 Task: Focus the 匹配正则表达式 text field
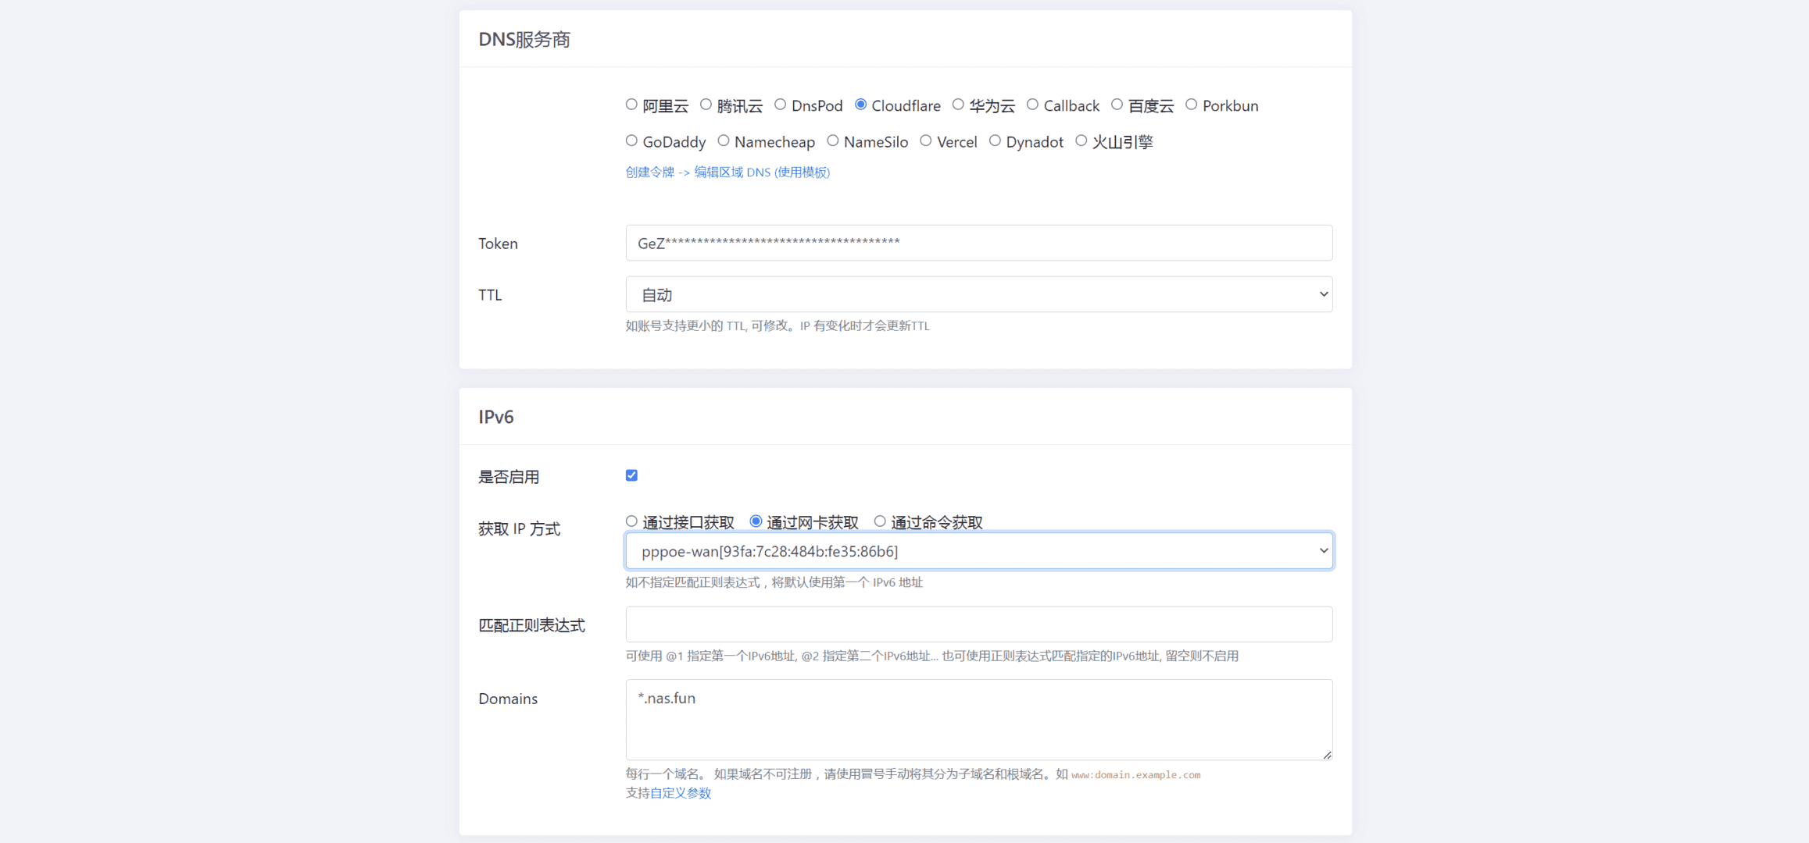(978, 624)
